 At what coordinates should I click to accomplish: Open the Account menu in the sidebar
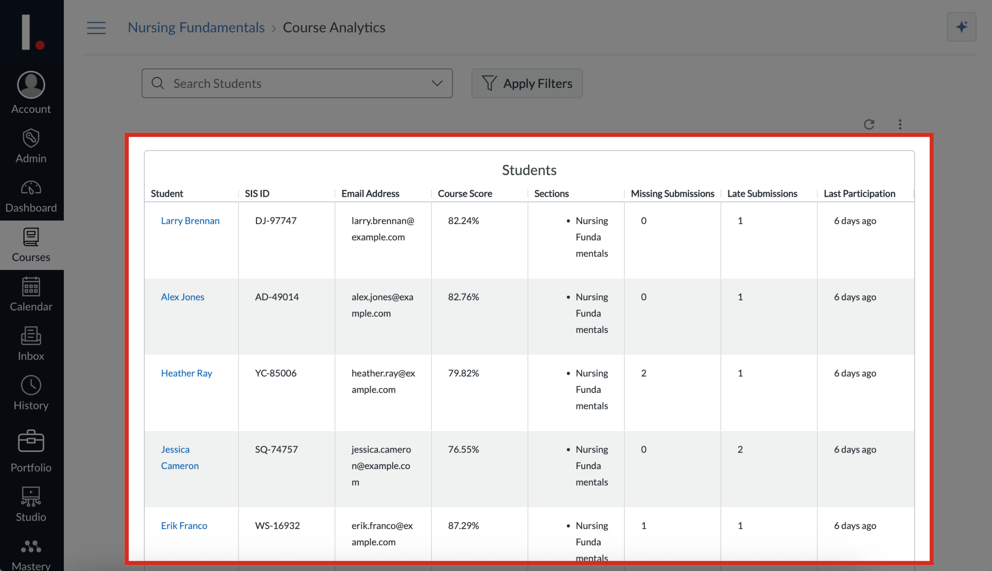click(x=31, y=93)
